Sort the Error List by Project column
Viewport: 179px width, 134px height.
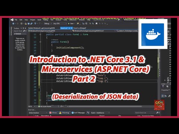[102, 116]
